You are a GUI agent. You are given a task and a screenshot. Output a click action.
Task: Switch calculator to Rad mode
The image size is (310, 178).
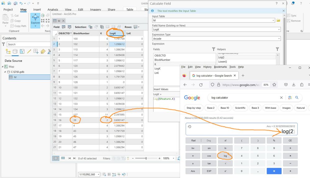(x=193, y=140)
